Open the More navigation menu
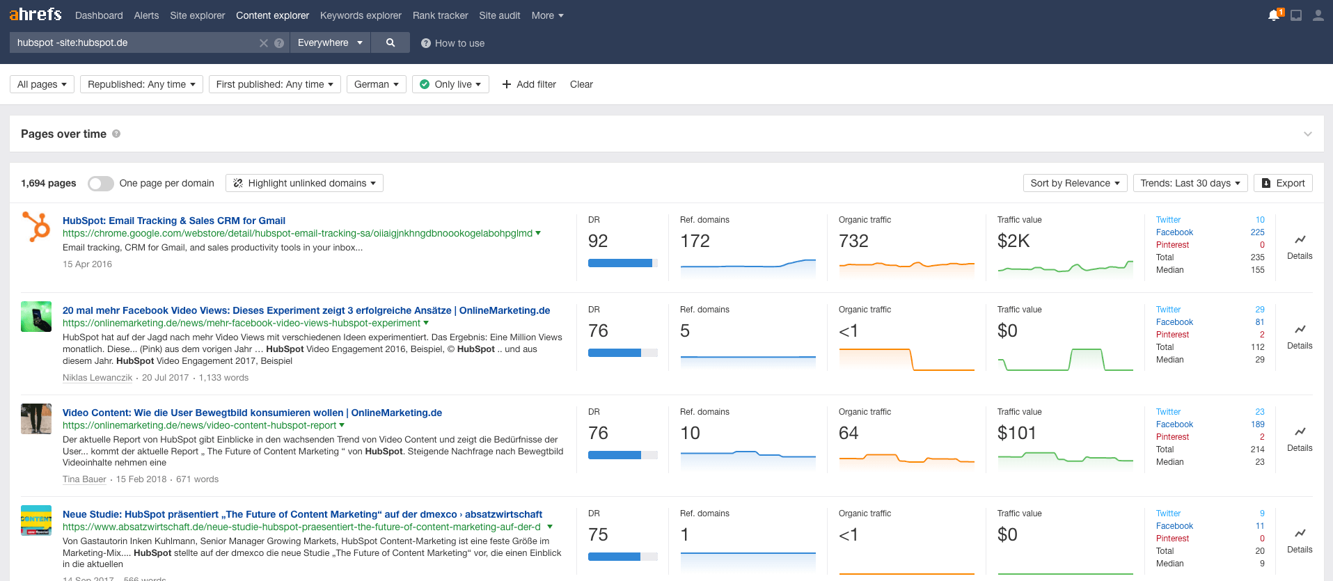 point(547,15)
